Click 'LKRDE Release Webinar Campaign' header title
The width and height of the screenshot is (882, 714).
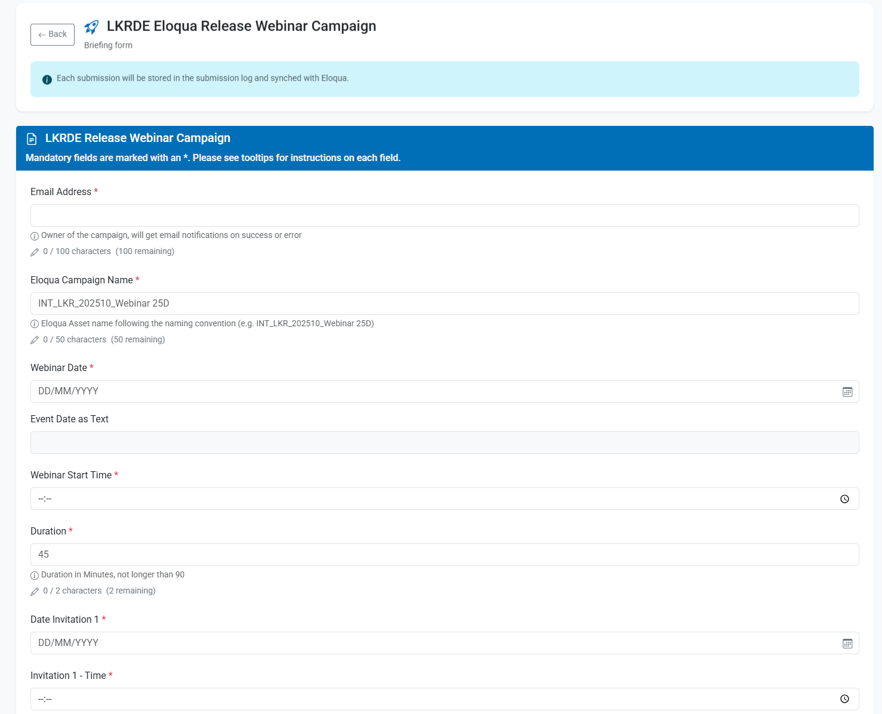(x=138, y=138)
